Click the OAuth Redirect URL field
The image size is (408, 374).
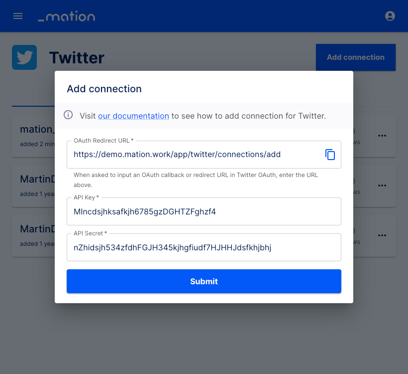pos(195,155)
